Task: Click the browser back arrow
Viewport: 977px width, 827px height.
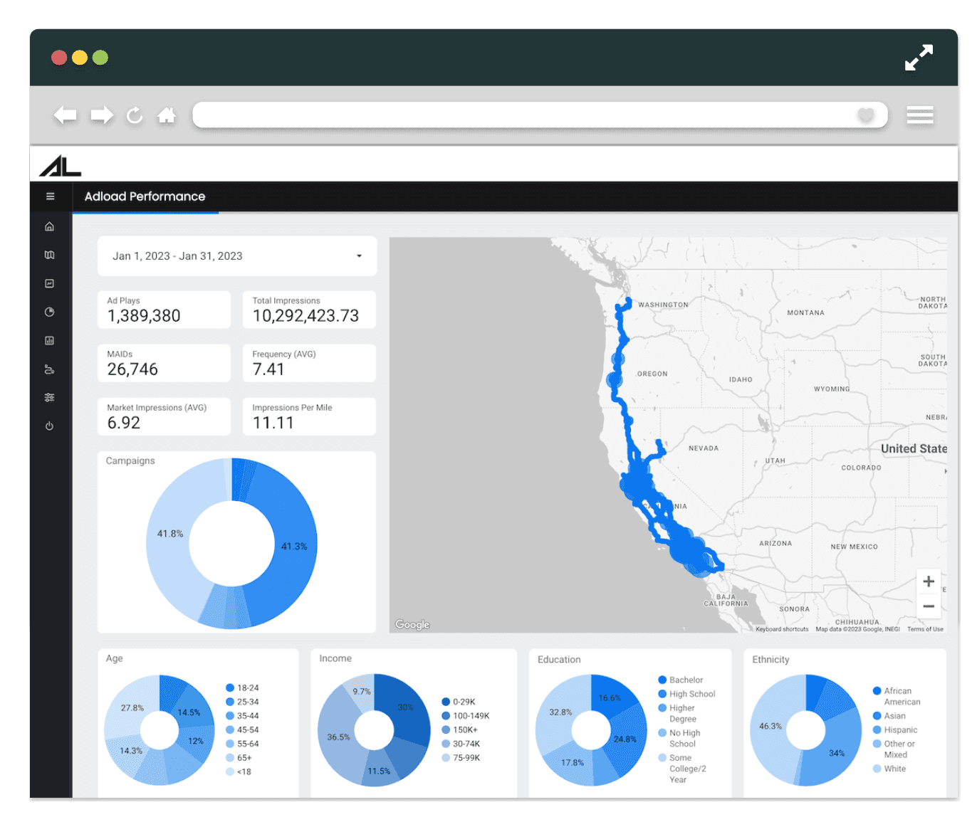Action: [66, 115]
